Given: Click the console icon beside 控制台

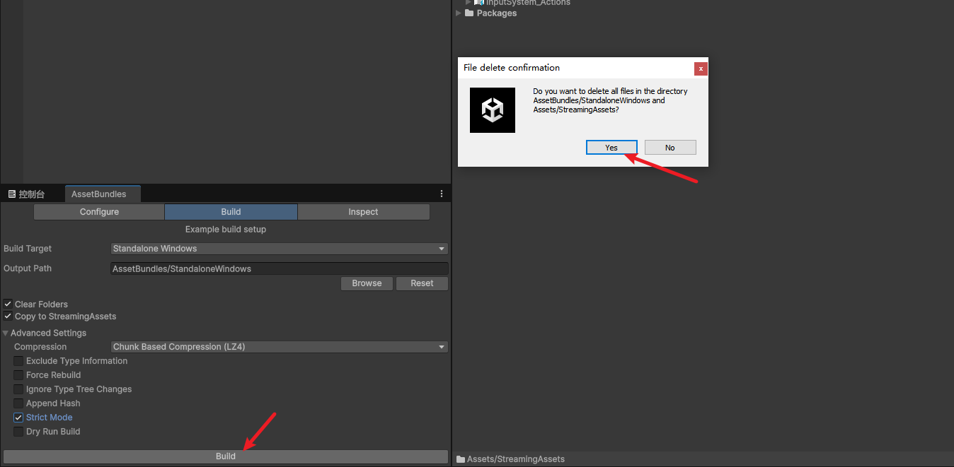Looking at the screenshot, I should point(11,193).
